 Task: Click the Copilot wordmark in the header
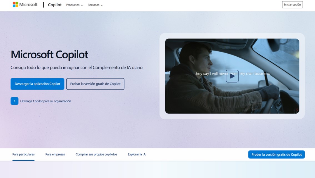click(x=54, y=5)
